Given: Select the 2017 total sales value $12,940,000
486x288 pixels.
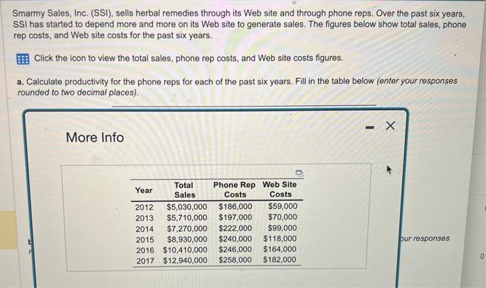Looking at the screenshot, I should pos(185,260).
